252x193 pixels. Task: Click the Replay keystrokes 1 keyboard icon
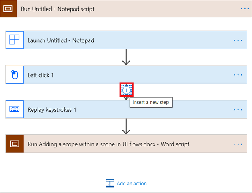14,109
